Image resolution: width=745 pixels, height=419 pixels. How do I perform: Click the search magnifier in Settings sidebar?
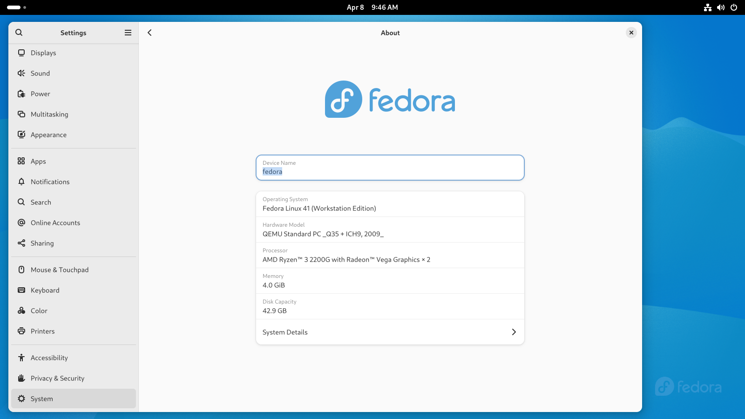pos(19,33)
